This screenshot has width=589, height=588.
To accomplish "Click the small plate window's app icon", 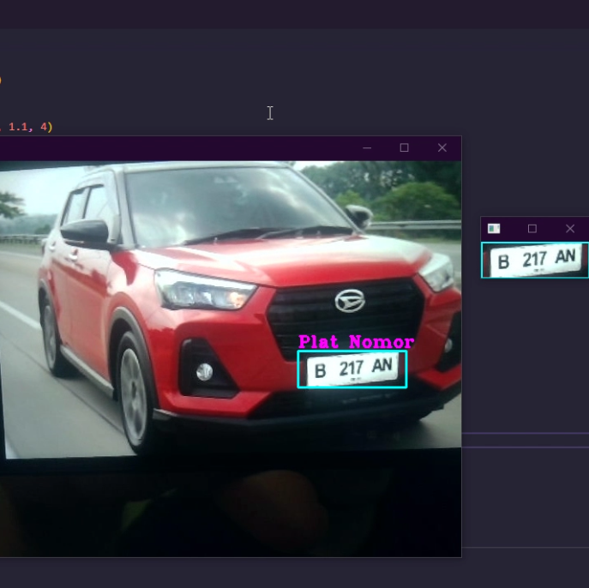I will pyautogui.click(x=494, y=228).
